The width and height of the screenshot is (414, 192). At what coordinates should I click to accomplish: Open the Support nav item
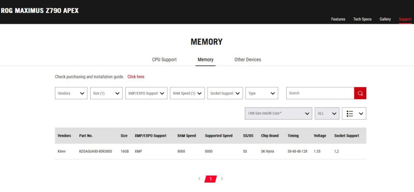405,19
